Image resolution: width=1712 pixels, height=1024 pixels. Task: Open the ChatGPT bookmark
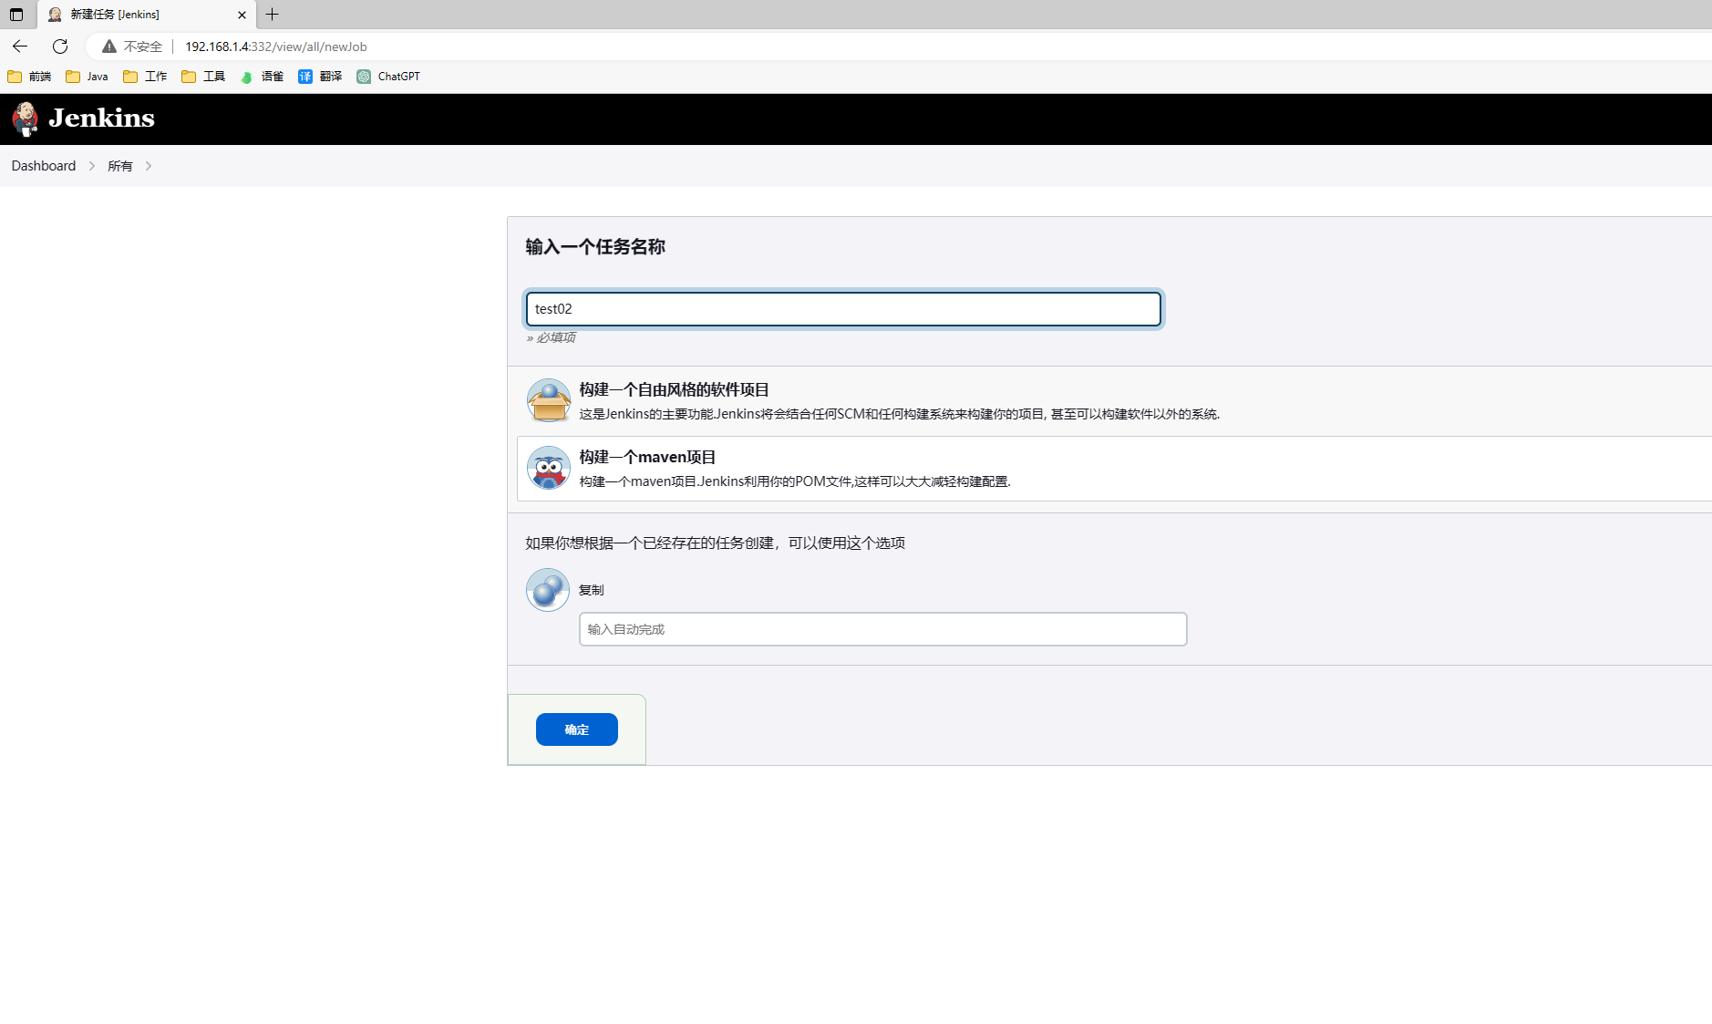388,77
